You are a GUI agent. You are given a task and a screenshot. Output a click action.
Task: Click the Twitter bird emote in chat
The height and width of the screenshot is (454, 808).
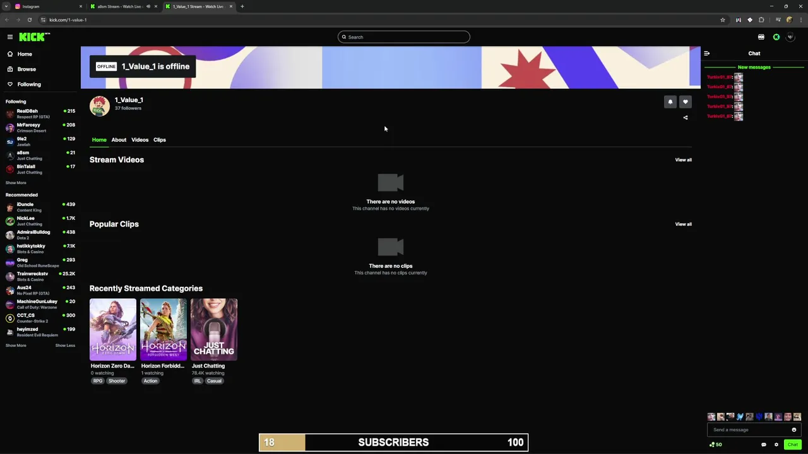740,417
